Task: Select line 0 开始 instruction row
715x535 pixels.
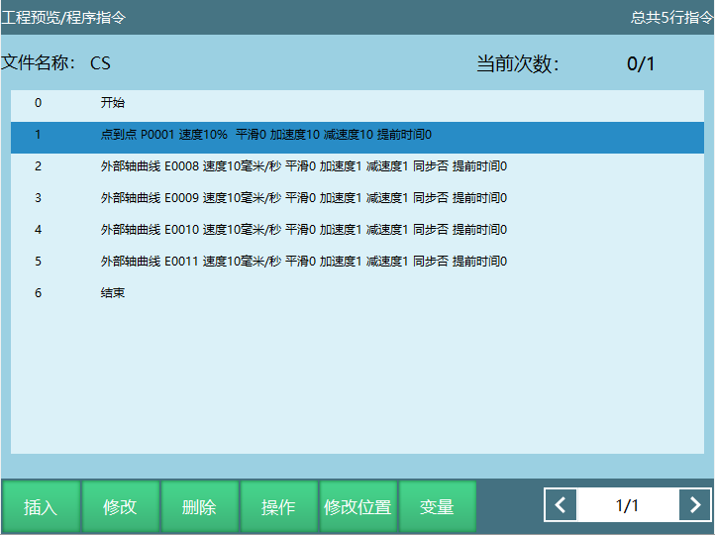Action: click(x=357, y=103)
